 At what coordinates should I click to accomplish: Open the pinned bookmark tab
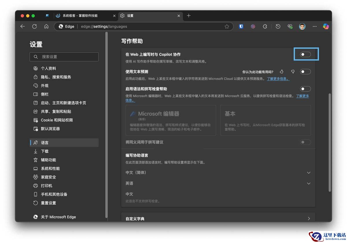point(47,16)
